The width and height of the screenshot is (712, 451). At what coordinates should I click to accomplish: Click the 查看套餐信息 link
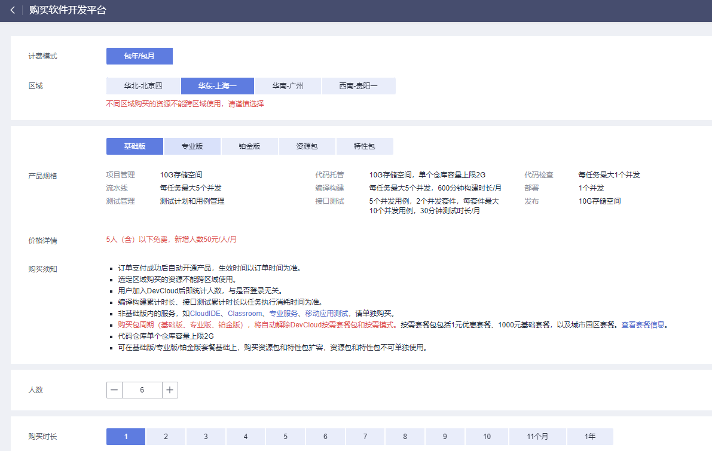coord(643,325)
